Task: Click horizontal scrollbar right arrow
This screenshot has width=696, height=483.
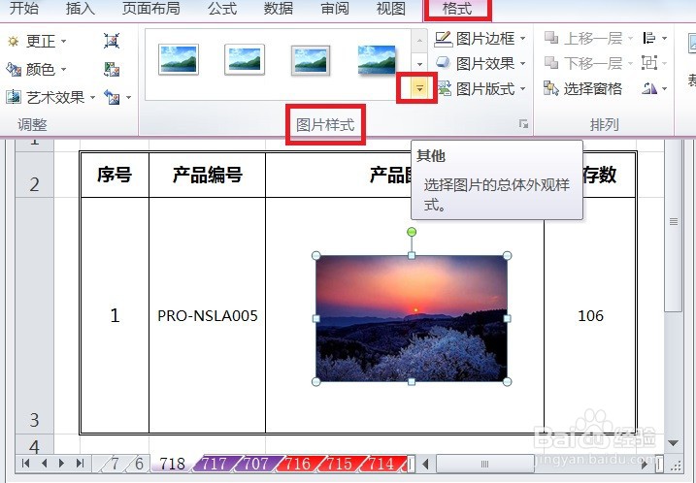Action: click(x=645, y=464)
